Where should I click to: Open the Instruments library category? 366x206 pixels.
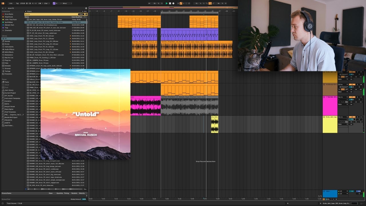9,47
